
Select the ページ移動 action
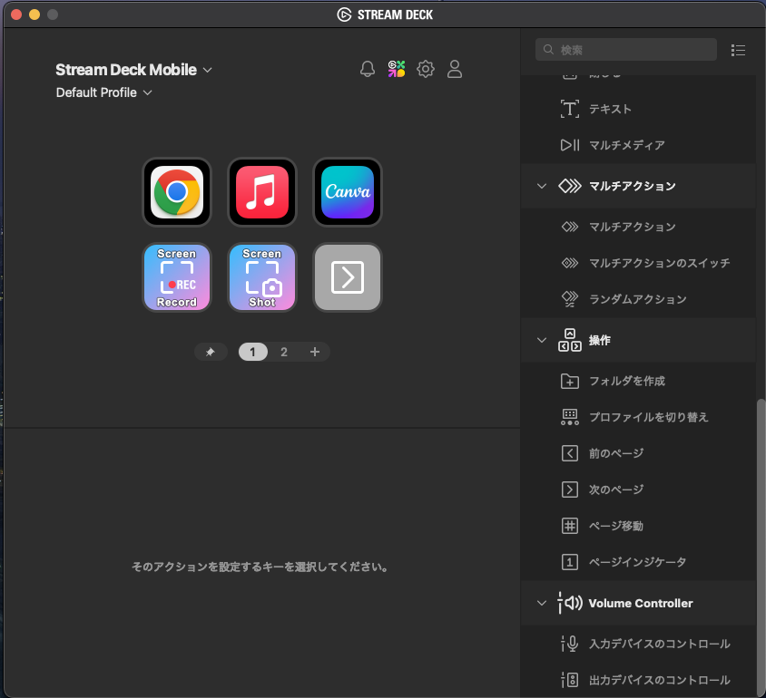click(638, 526)
